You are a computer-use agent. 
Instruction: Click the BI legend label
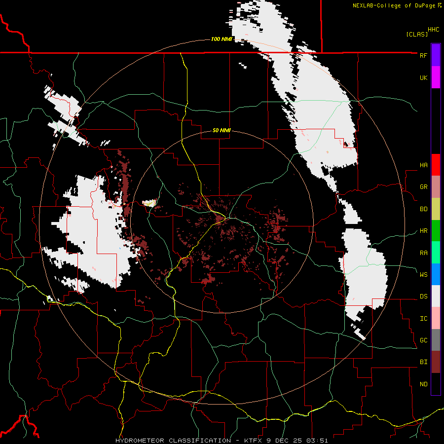click(423, 362)
